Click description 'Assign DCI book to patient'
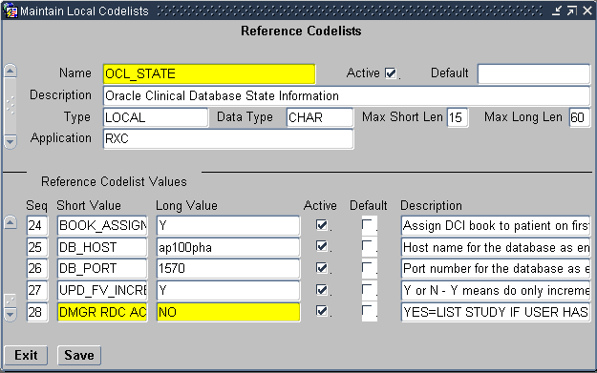Image resolution: width=597 pixels, height=373 pixels. [496, 225]
